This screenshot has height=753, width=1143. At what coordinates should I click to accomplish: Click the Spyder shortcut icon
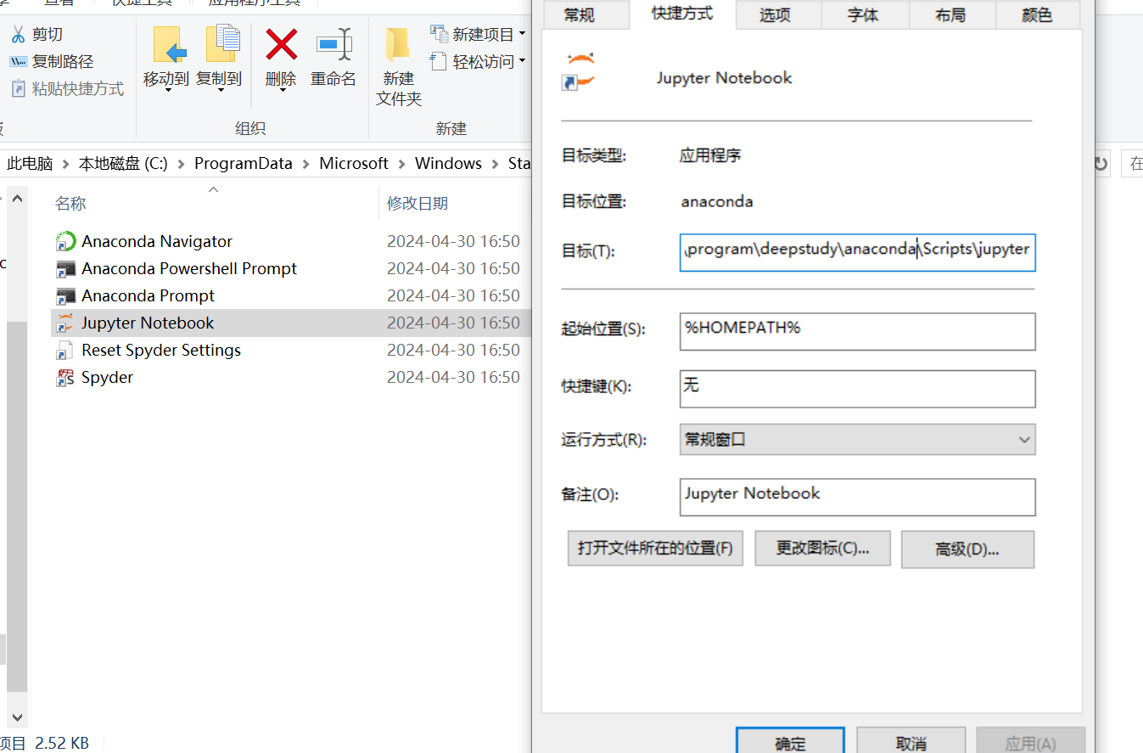click(x=65, y=378)
